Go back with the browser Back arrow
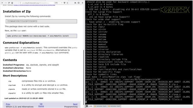193x108 pixels. [2, 3]
